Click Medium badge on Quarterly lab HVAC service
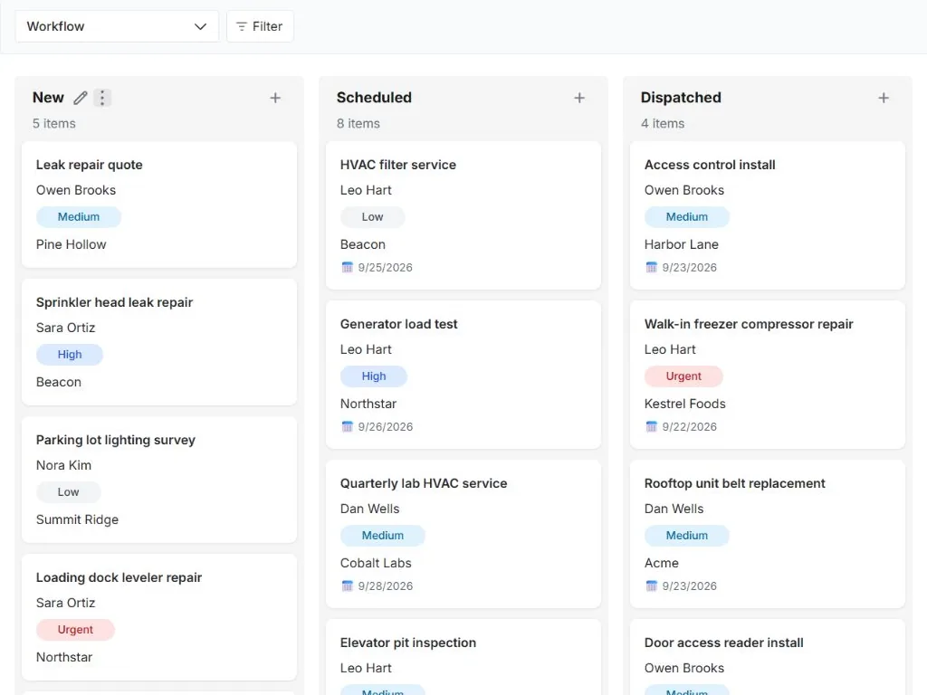Screen dimensions: 927x695 pos(383,536)
